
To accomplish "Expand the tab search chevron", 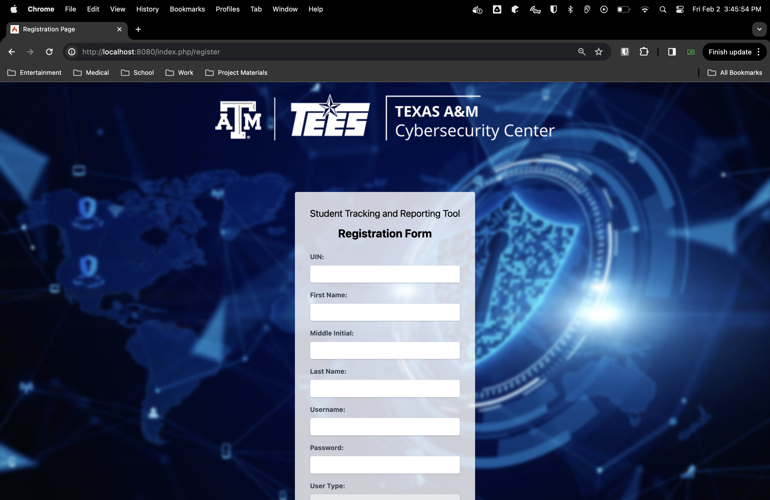I will coord(759,29).
